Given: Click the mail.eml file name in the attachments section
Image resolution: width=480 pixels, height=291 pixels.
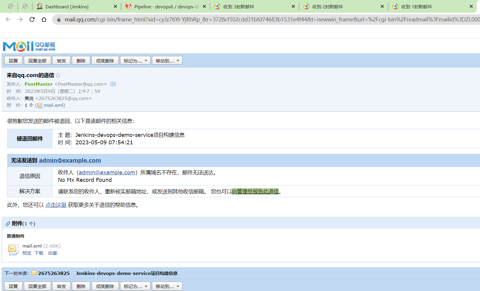Looking at the screenshot, I should point(32,246).
